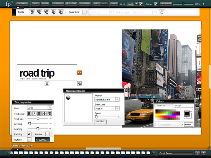This screenshot has width=211, height=158.
Task: Click the hex colour input field 000000
Action: pos(188,125)
